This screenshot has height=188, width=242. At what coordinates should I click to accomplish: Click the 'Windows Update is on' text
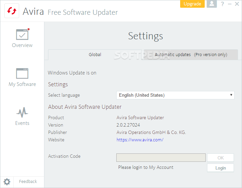point(72,73)
